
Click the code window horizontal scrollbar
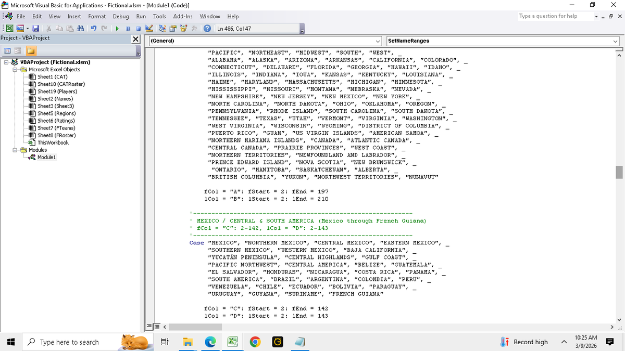pyautogui.click(x=389, y=327)
